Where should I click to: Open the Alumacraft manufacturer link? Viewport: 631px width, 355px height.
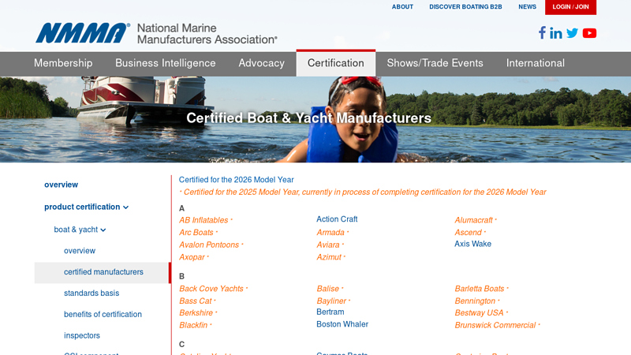(474, 220)
